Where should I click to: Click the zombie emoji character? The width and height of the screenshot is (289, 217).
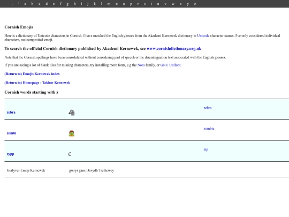pos(72,133)
